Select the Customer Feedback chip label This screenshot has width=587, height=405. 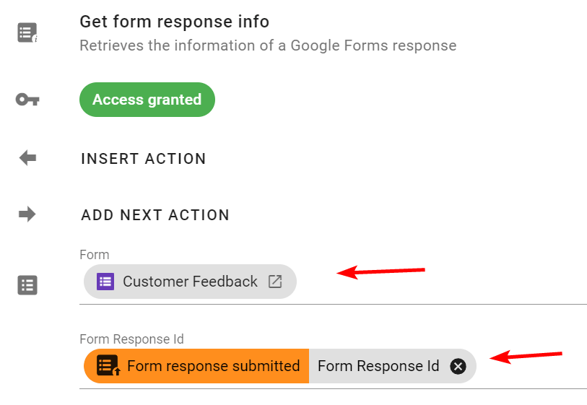[x=190, y=282]
